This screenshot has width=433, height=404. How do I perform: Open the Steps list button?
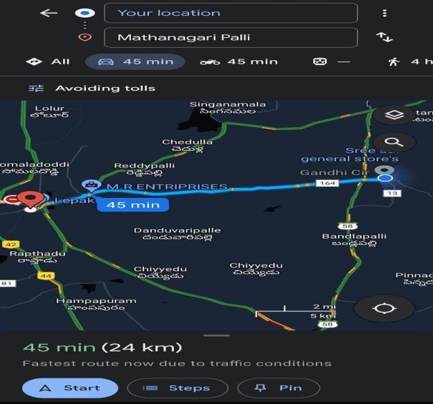177,388
